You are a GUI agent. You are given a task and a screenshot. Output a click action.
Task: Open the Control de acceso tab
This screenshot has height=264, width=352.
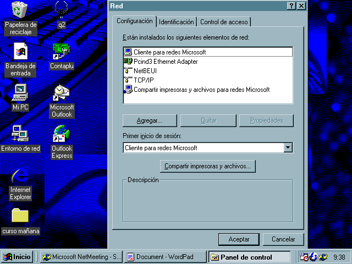pyautogui.click(x=224, y=22)
